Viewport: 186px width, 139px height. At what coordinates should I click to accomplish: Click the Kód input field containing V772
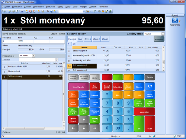(x=26, y=42)
